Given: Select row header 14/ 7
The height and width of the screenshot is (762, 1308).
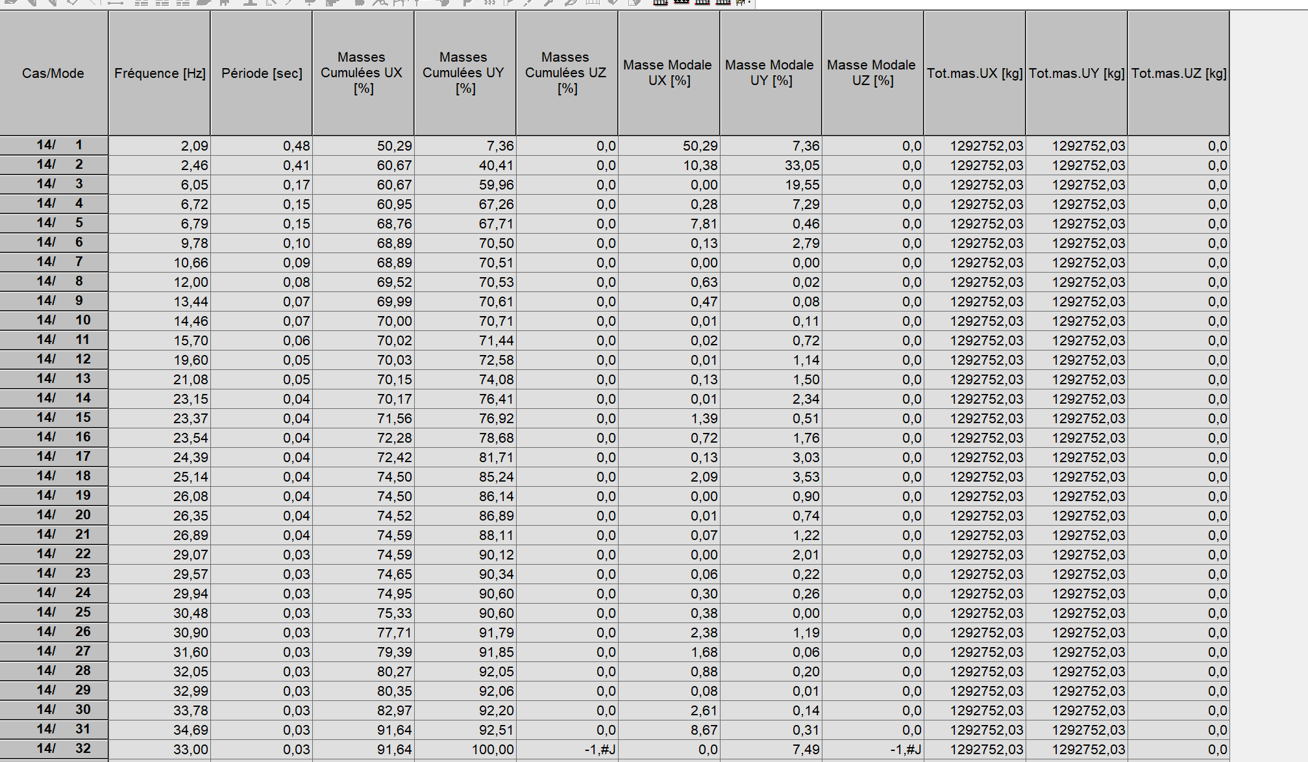Looking at the screenshot, I should (x=54, y=262).
